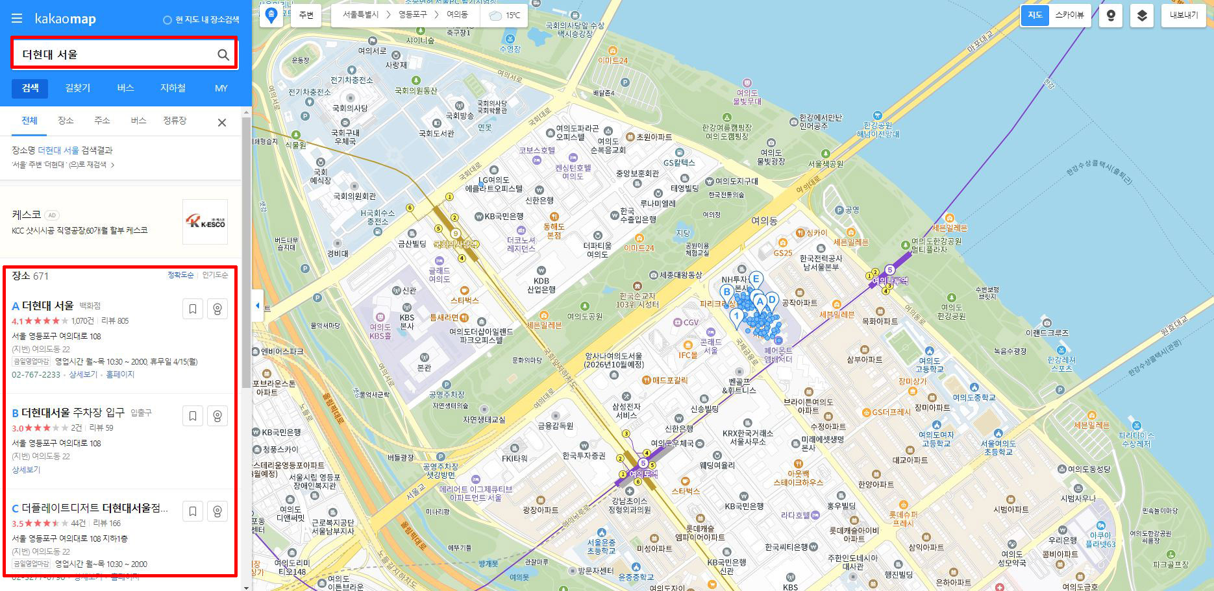Click map marker B
1214x591 pixels.
pos(727,293)
